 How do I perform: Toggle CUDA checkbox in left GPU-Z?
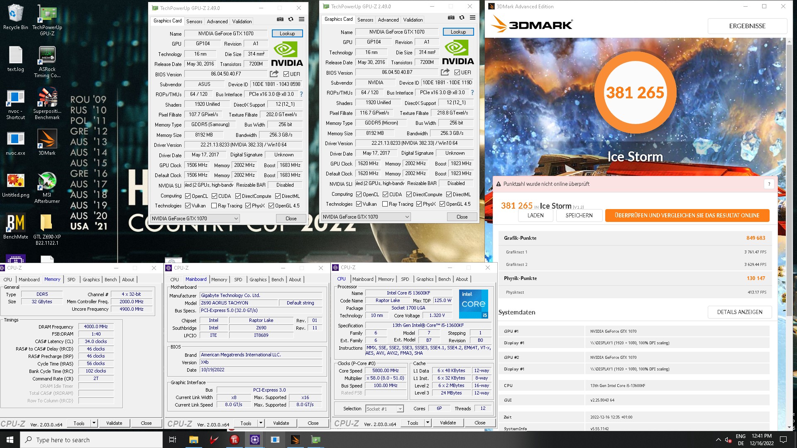tap(215, 196)
